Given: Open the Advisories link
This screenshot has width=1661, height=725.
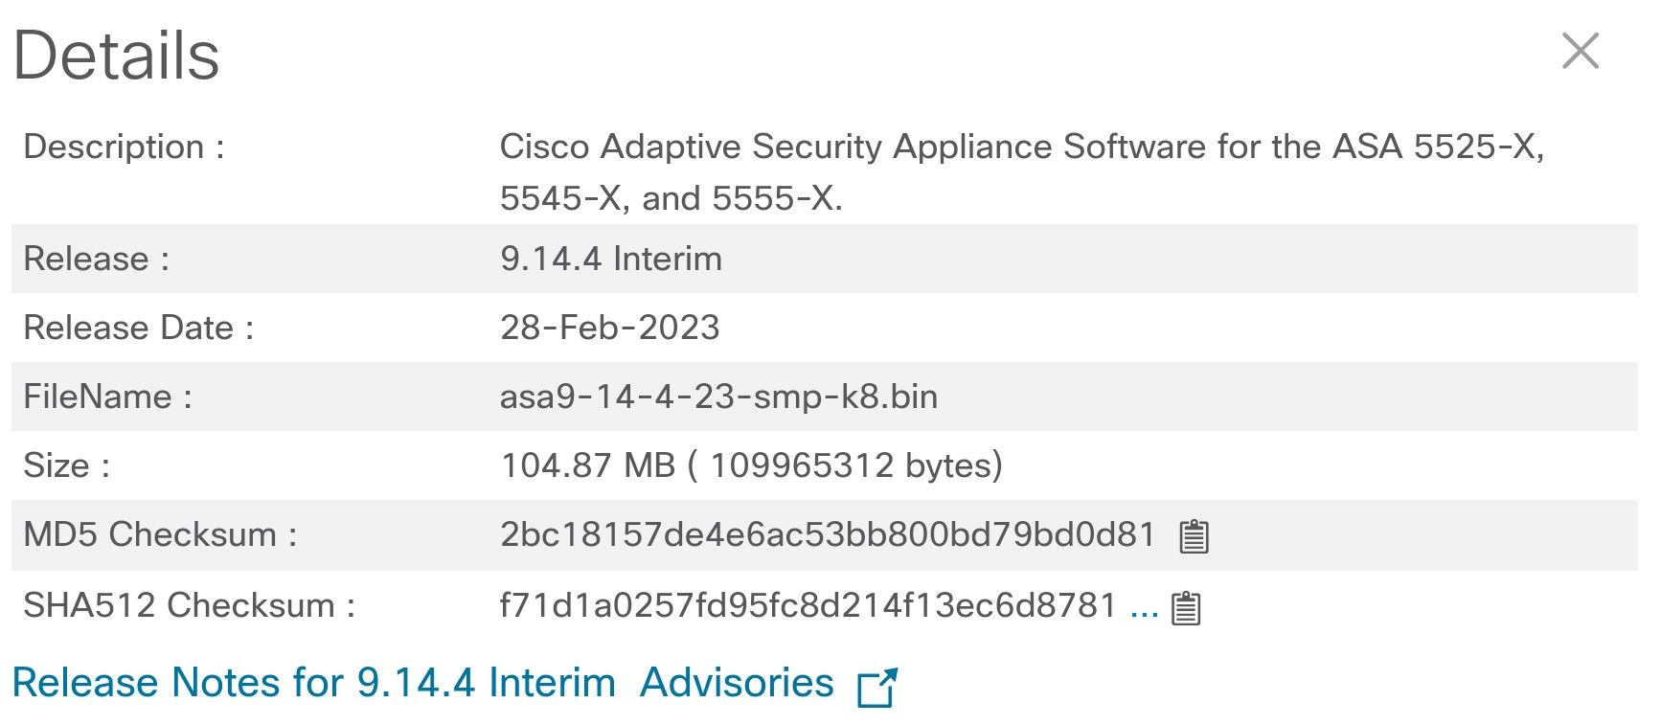Looking at the screenshot, I should tap(737, 683).
